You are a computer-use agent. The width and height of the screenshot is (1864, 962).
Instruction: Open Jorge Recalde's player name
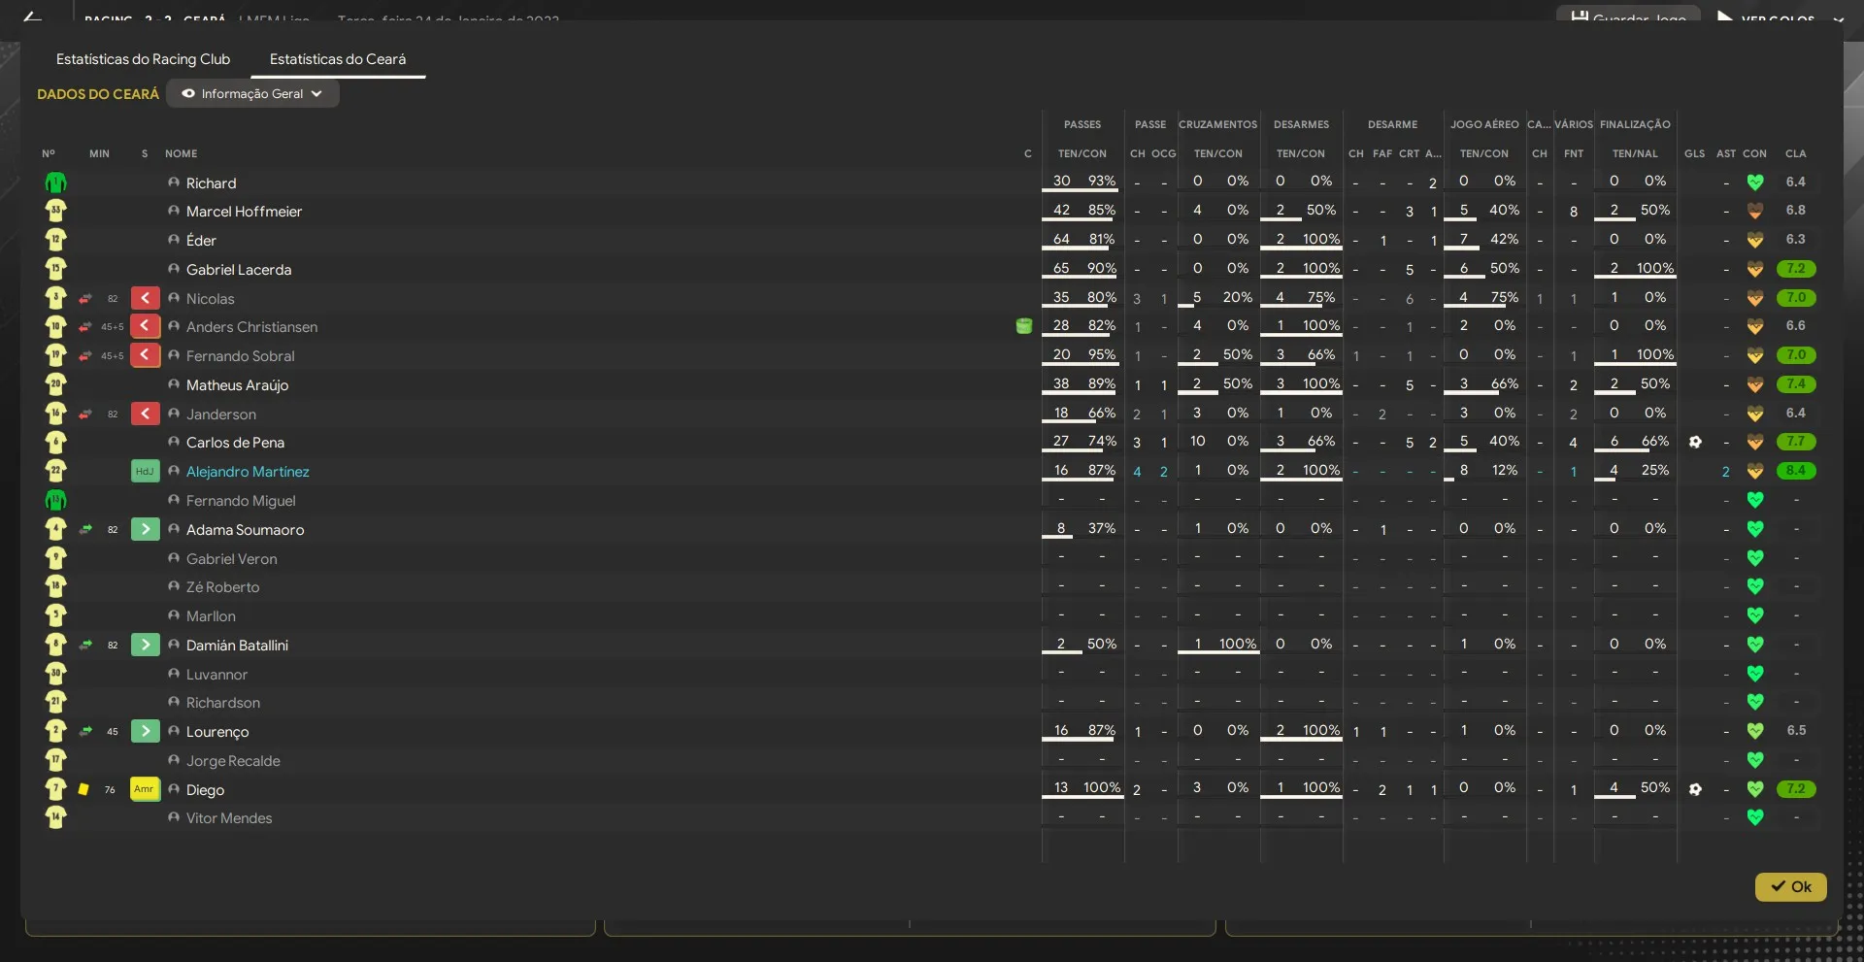[233, 761]
